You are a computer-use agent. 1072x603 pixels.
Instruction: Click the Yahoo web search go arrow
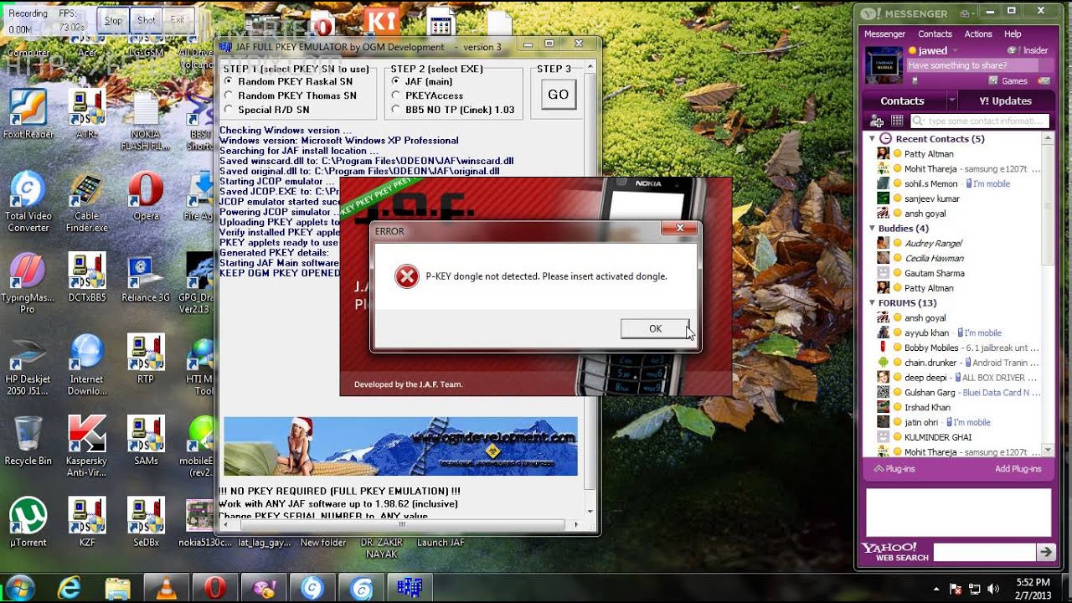tap(1045, 552)
